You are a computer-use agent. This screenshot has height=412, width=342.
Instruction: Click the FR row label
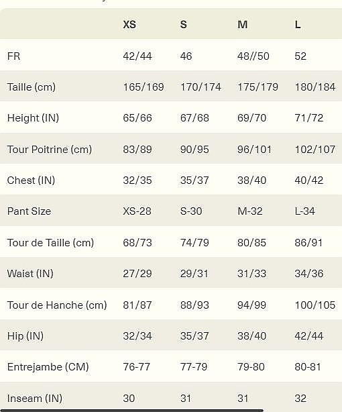tap(13, 56)
